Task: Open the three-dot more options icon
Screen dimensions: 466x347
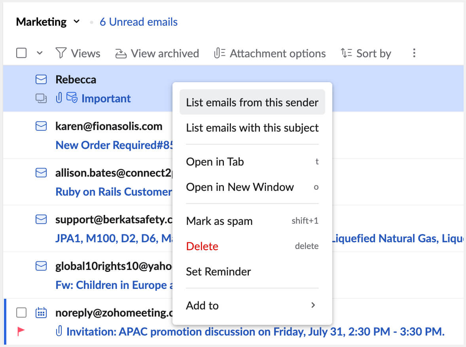Action: [414, 53]
